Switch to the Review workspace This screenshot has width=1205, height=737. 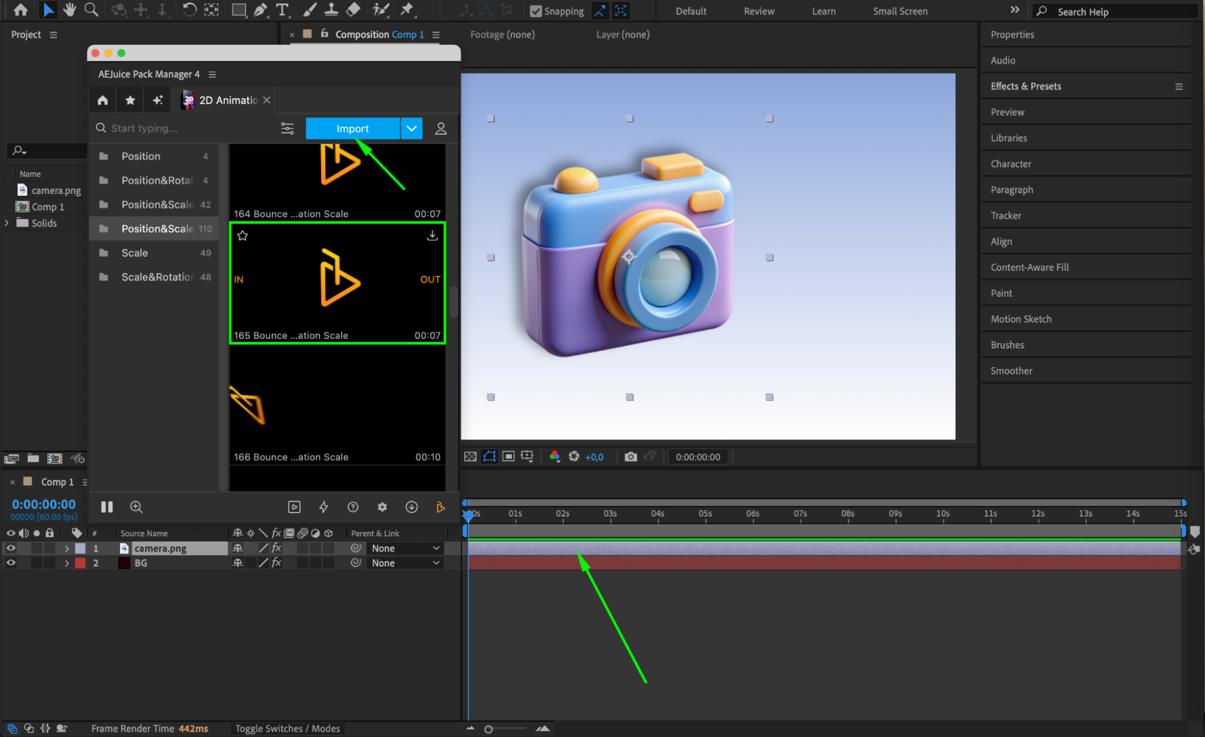tap(758, 11)
